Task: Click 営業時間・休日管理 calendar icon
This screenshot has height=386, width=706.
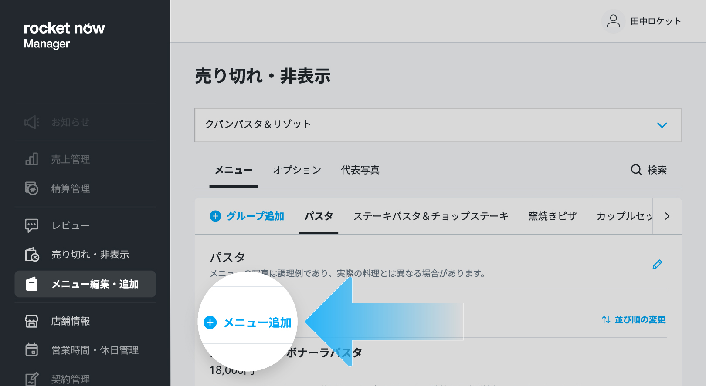Action: pos(31,350)
